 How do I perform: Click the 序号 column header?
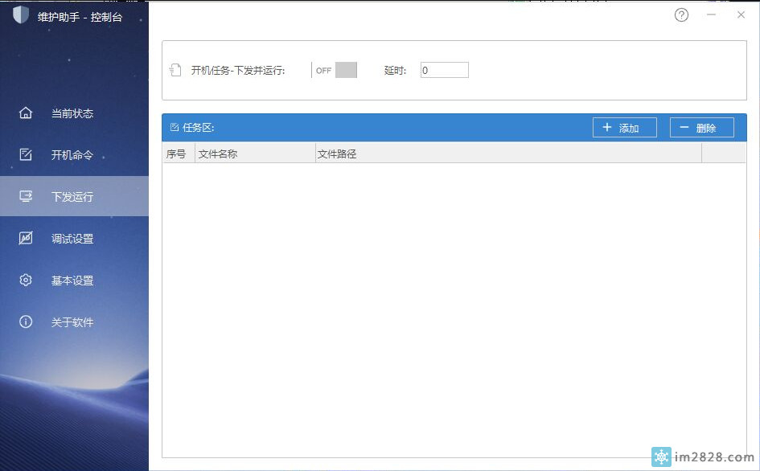[x=177, y=154]
